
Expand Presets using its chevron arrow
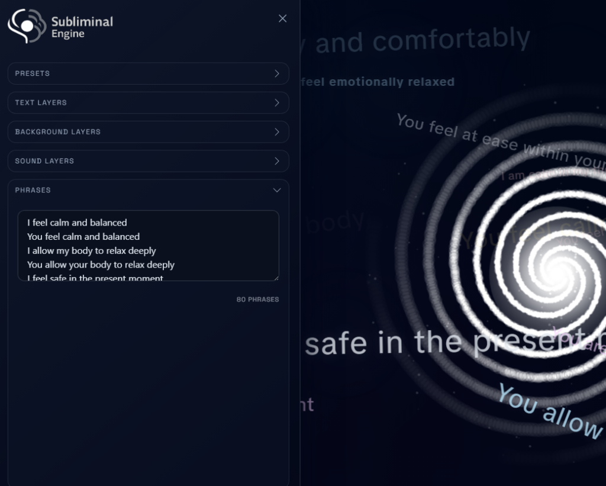tap(276, 73)
